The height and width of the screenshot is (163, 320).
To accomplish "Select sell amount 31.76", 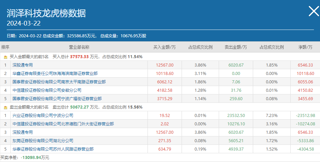I will (236, 90).
